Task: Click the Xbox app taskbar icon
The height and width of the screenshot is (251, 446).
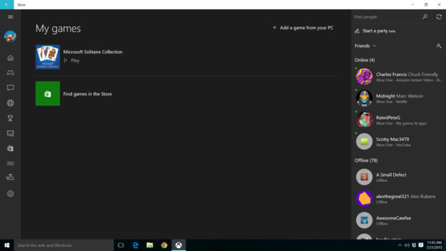Action: pos(178,245)
